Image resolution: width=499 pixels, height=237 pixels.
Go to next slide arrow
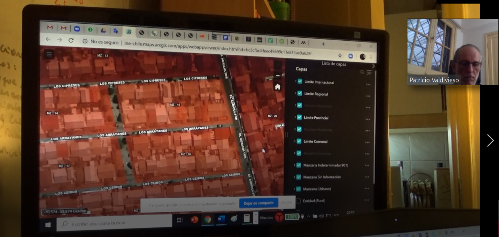pos(490,140)
